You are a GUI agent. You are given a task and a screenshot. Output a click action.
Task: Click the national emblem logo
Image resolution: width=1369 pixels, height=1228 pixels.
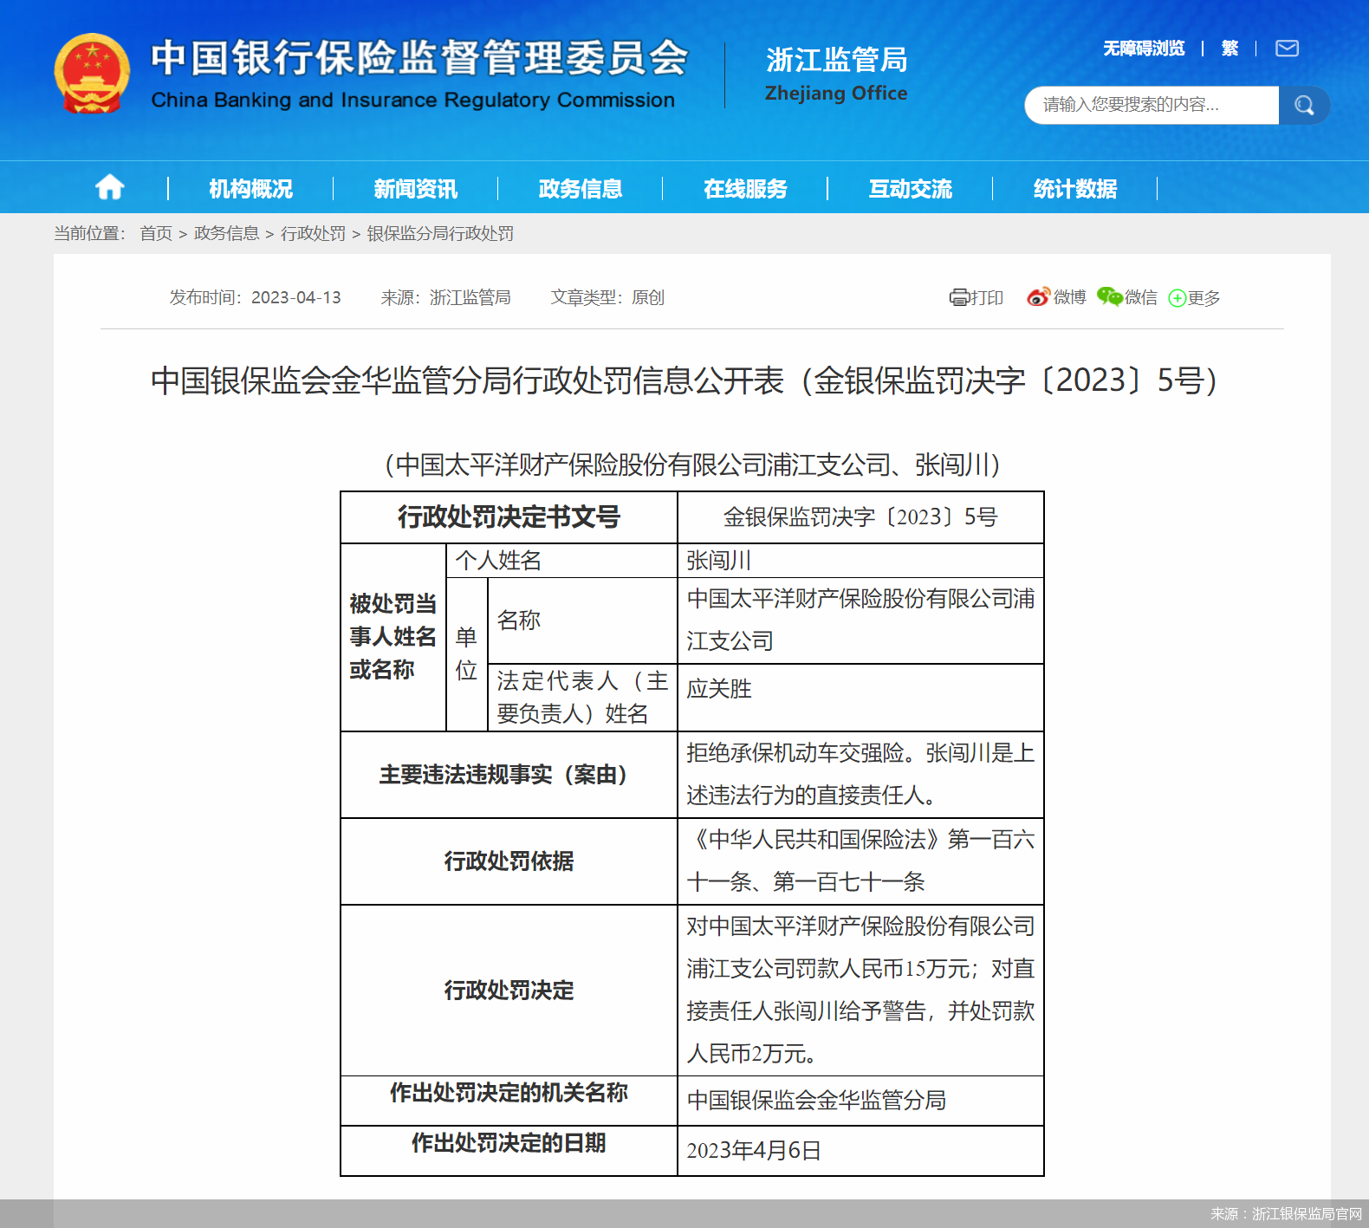pyautogui.click(x=92, y=75)
